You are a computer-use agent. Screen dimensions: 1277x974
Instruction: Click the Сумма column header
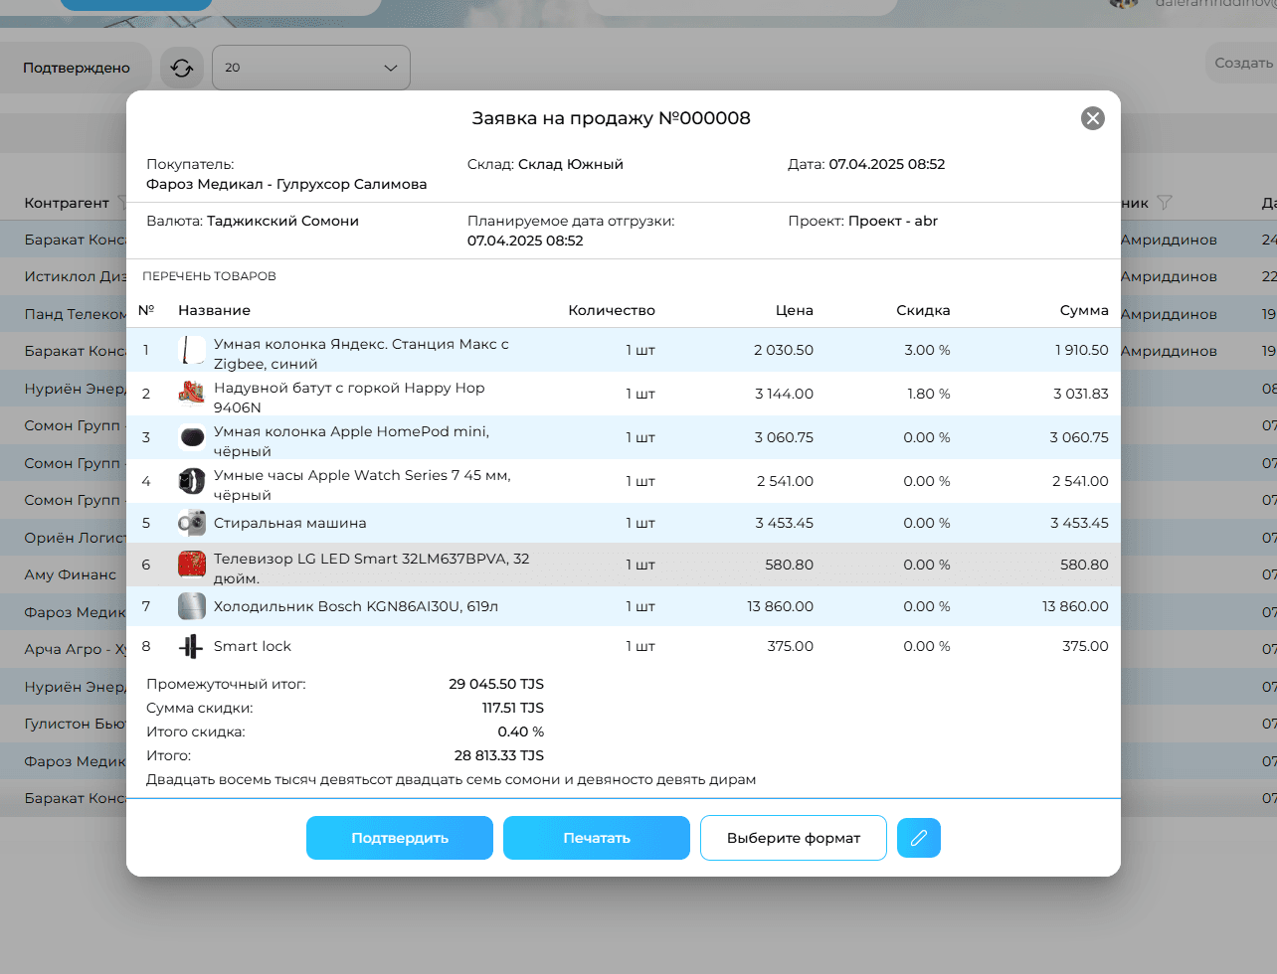coord(1083,310)
